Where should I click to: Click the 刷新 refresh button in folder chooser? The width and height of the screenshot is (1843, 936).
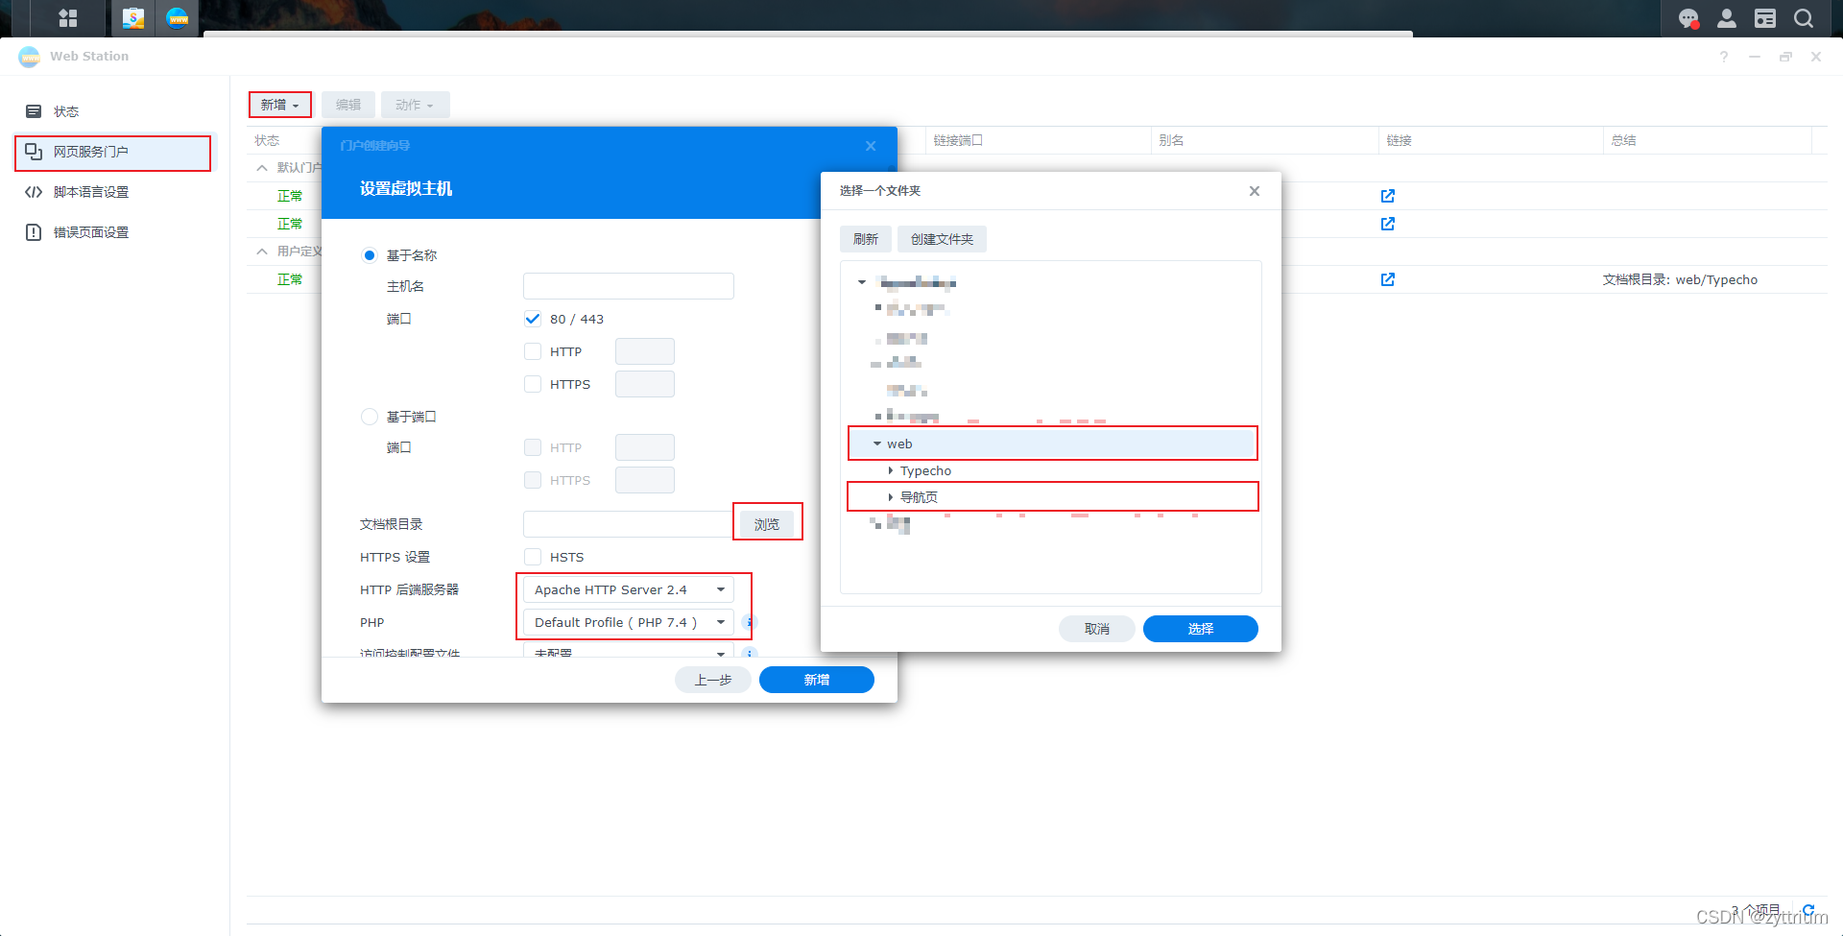(x=866, y=239)
